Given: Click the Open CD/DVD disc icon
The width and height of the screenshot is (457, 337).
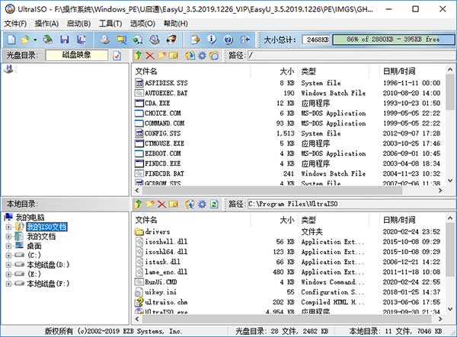Looking at the screenshot, I should pyautogui.click(x=48, y=40).
